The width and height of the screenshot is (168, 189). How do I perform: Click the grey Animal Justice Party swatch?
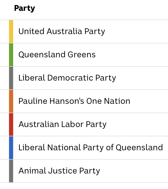(x=11, y=171)
